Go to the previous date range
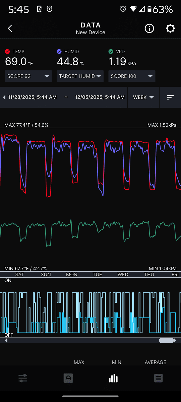This screenshot has width=181, height=402. [4, 97]
